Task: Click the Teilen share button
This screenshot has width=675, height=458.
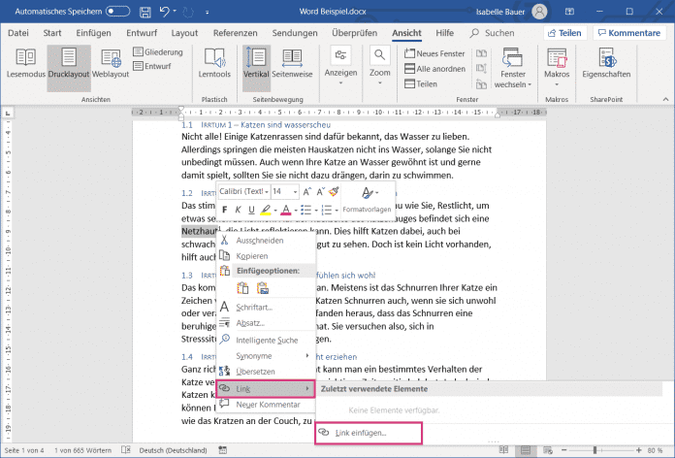Action: (x=563, y=33)
